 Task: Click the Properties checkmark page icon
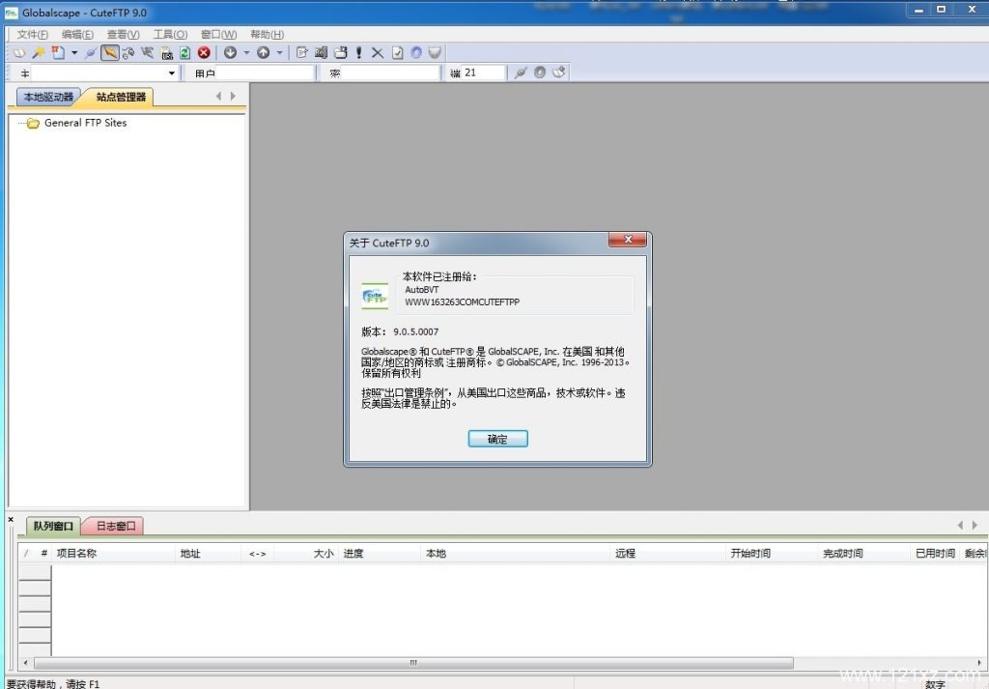397,53
